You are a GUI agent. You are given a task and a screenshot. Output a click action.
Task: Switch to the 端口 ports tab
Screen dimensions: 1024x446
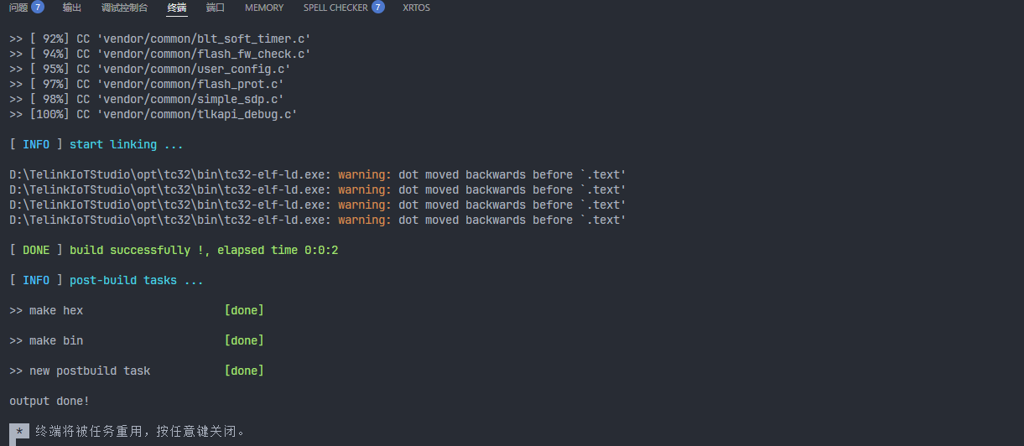coord(216,8)
